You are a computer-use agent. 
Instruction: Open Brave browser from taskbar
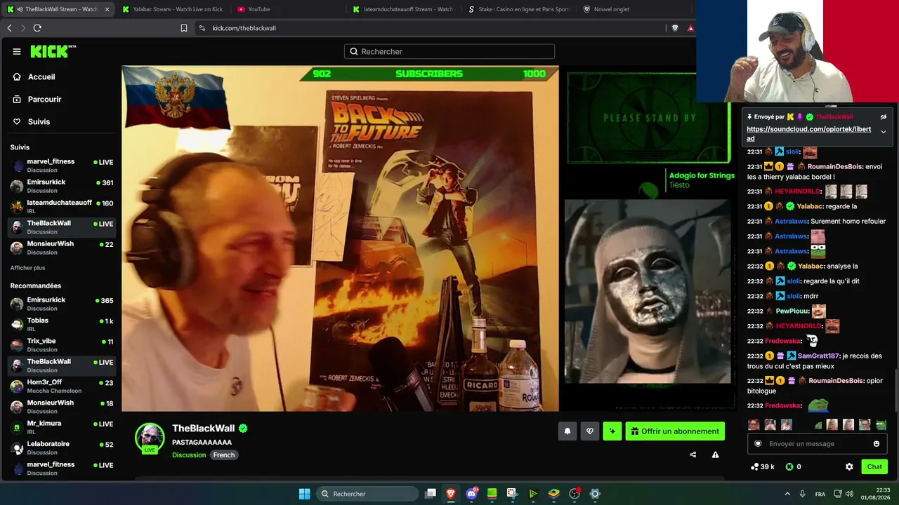point(451,494)
